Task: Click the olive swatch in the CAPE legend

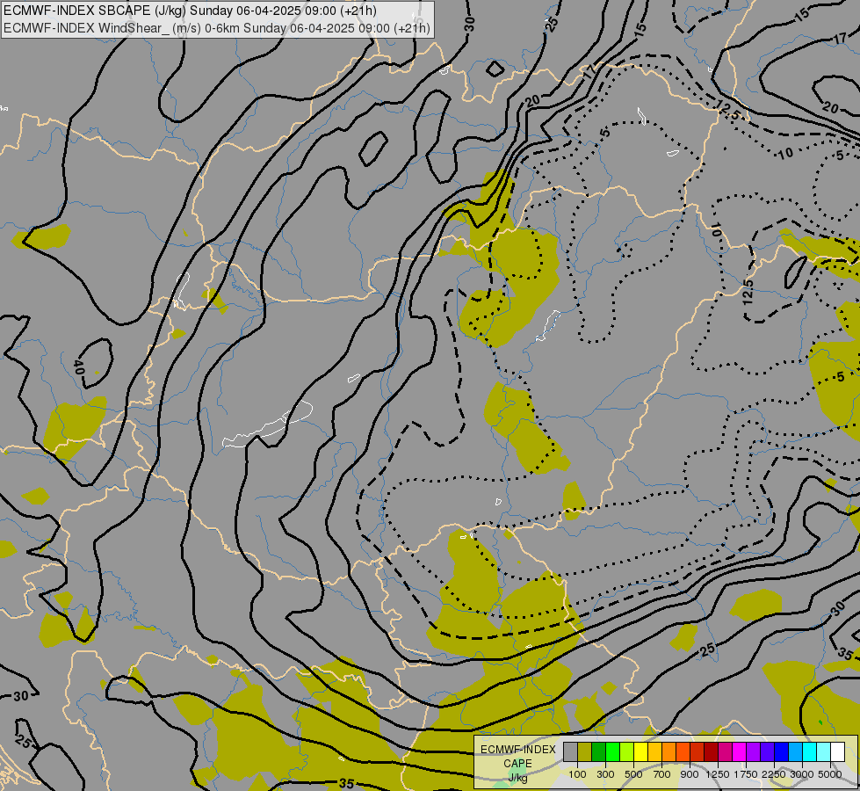Action: pos(585,751)
